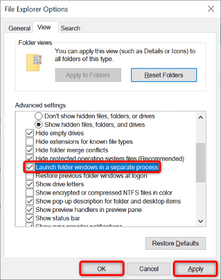
Task: Enable Hide extensions for known file types
Action: point(30,141)
